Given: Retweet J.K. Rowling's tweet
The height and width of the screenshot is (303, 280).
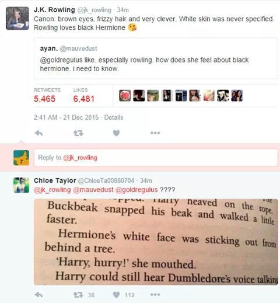Looking at the screenshot, I should pos(78,133).
